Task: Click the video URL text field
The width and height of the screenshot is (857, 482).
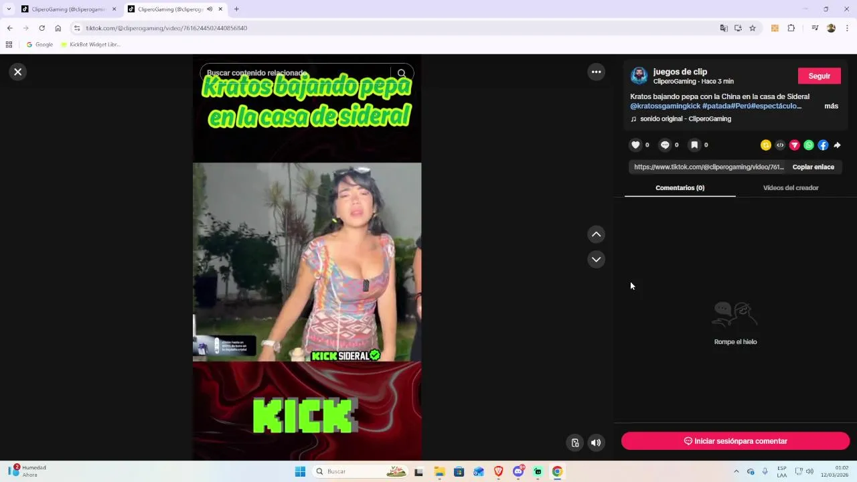Action: click(708, 167)
